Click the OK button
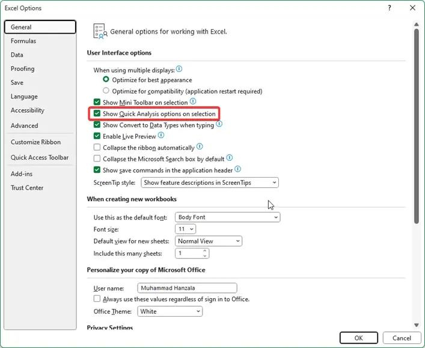 359,338
